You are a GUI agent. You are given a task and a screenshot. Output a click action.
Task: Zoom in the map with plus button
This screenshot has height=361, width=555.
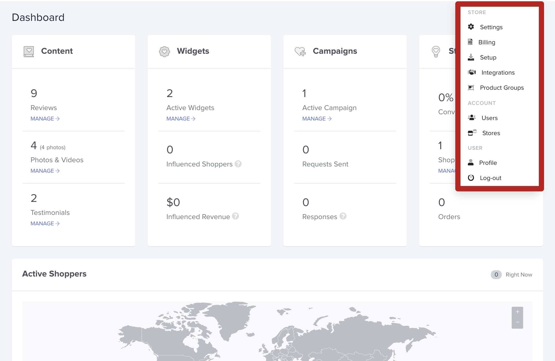517,312
